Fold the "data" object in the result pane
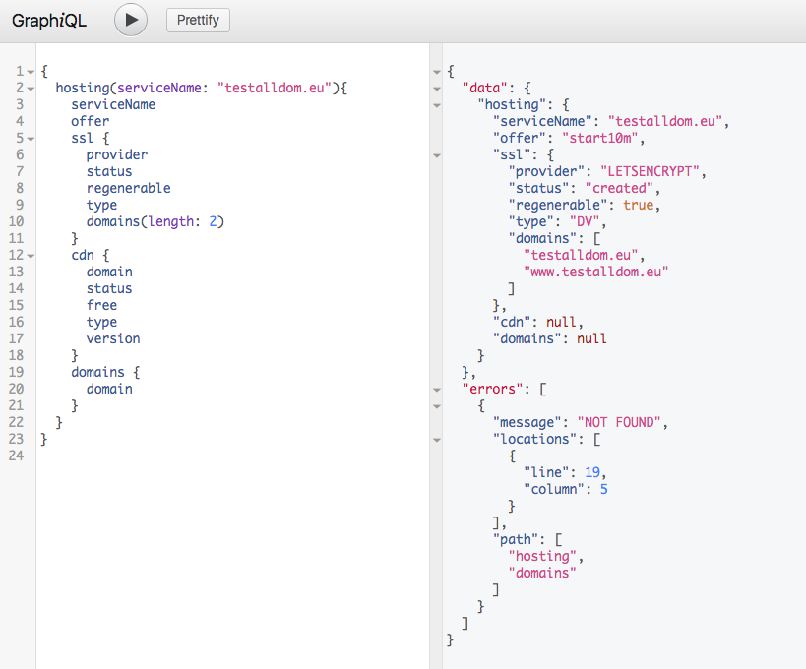 (x=437, y=89)
